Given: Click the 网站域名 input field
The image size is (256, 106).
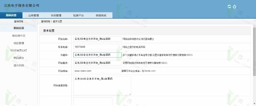Looking at the screenshot, I should 98,71.
